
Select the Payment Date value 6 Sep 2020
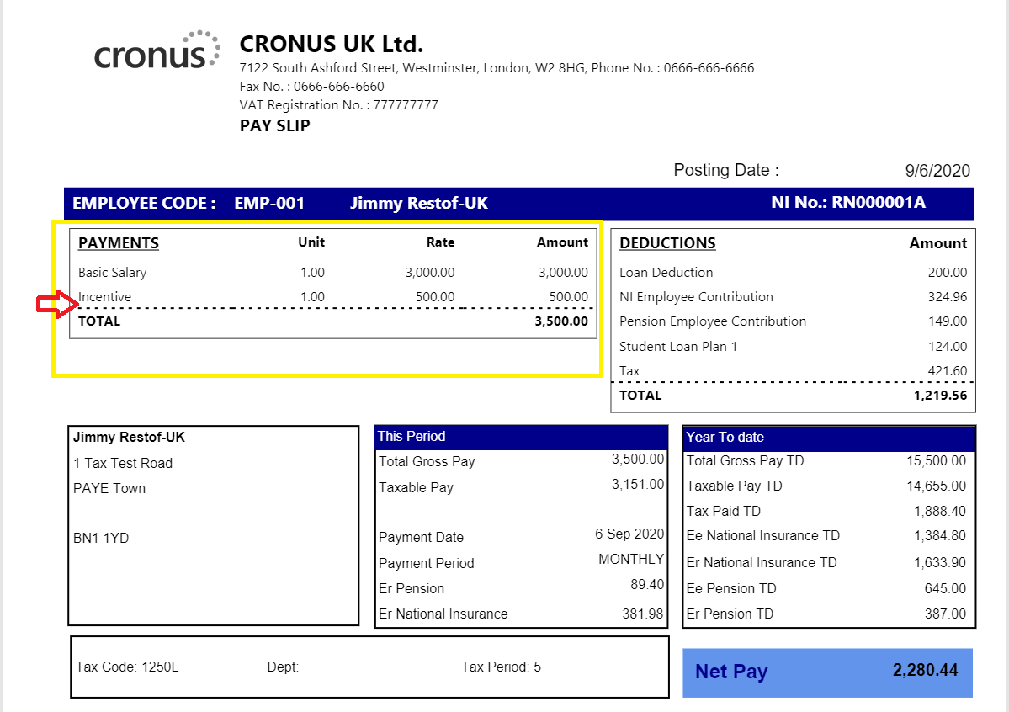pos(629,534)
